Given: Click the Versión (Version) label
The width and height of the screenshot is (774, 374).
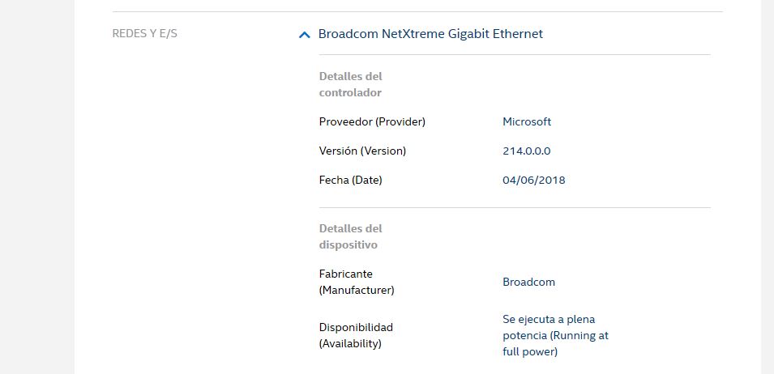Looking at the screenshot, I should click(x=362, y=151).
